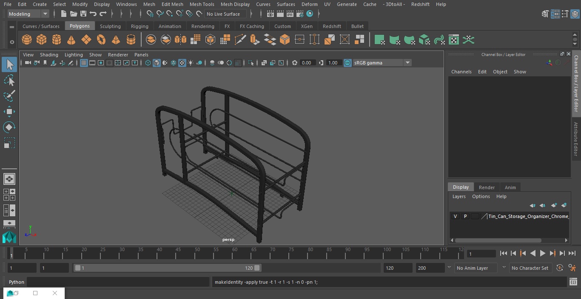This screenshot has height=299, width=581.
Task: Toggle layer playback P box
Action: point(465,216)
